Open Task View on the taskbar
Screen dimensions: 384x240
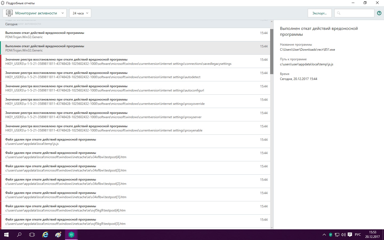32,235
